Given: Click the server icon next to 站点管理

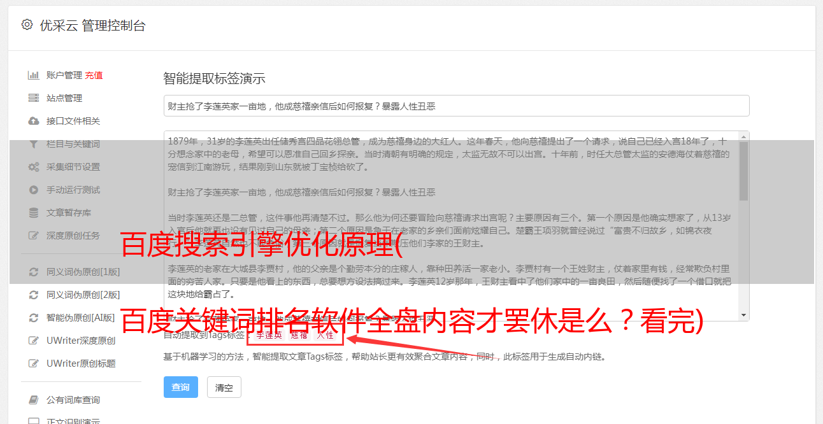Looking at the screenshot, I should 34,98.
